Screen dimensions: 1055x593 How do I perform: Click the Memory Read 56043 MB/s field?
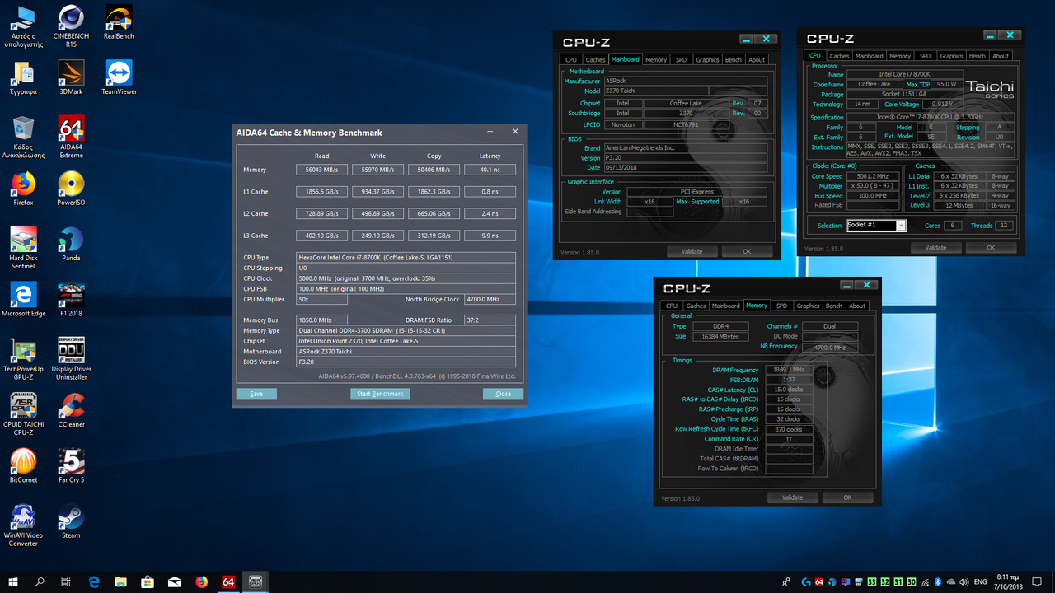321,170
